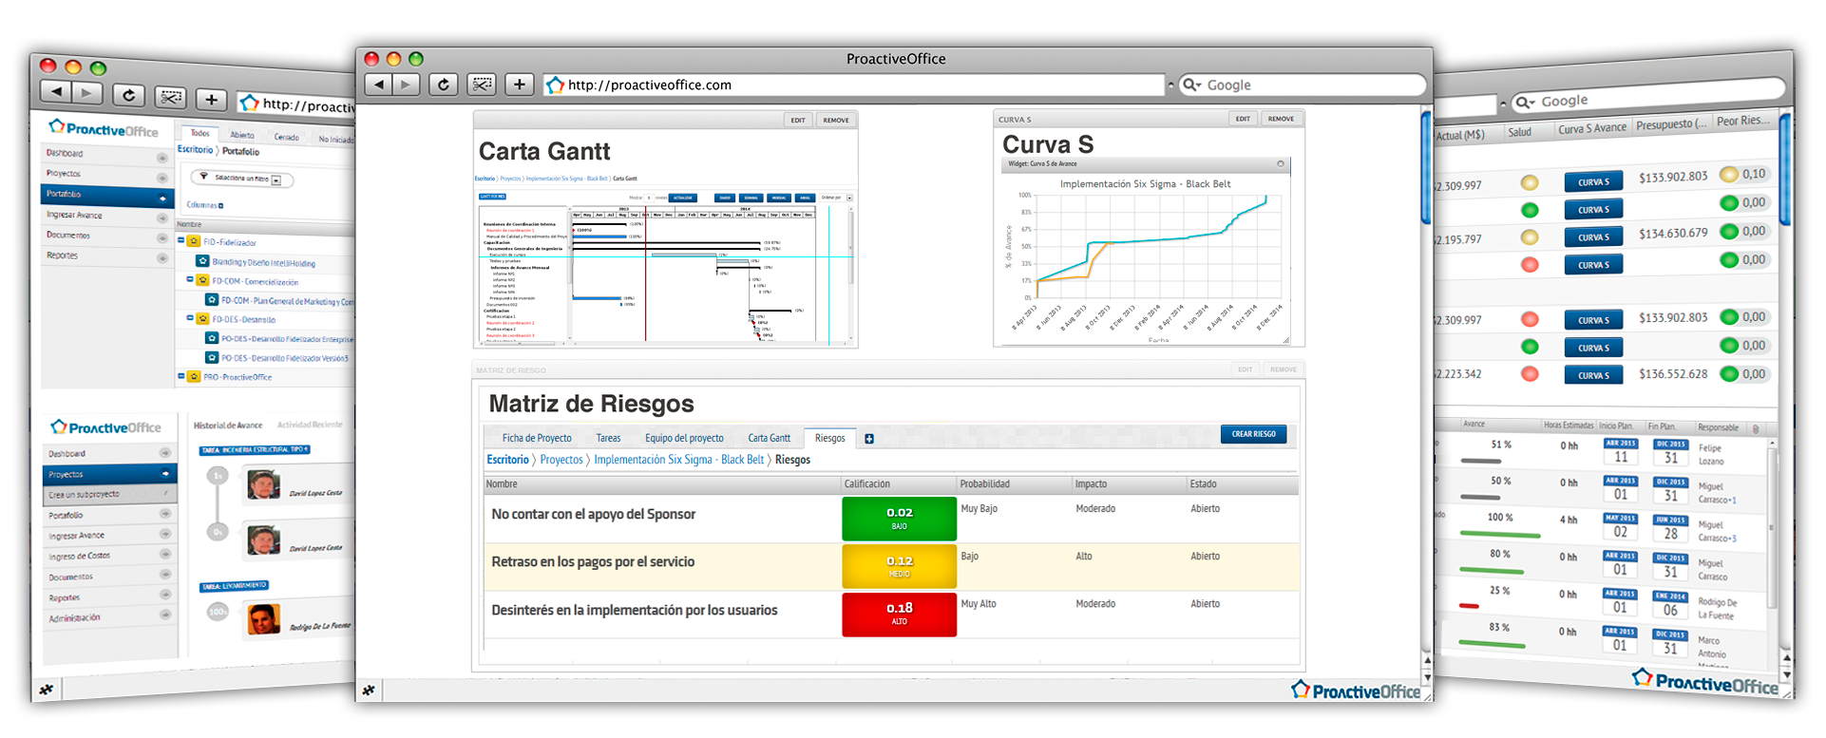Click the scissors web clip icon in center browser

[x=482, y=85]
